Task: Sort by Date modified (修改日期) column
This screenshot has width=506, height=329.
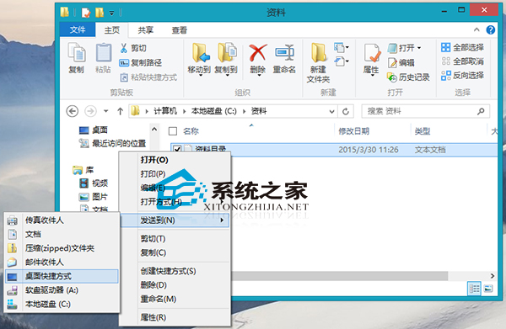Action: (x=353, y=131)
